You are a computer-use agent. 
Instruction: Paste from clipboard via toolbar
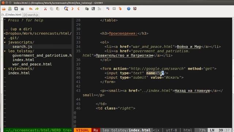tap(58, 9)
